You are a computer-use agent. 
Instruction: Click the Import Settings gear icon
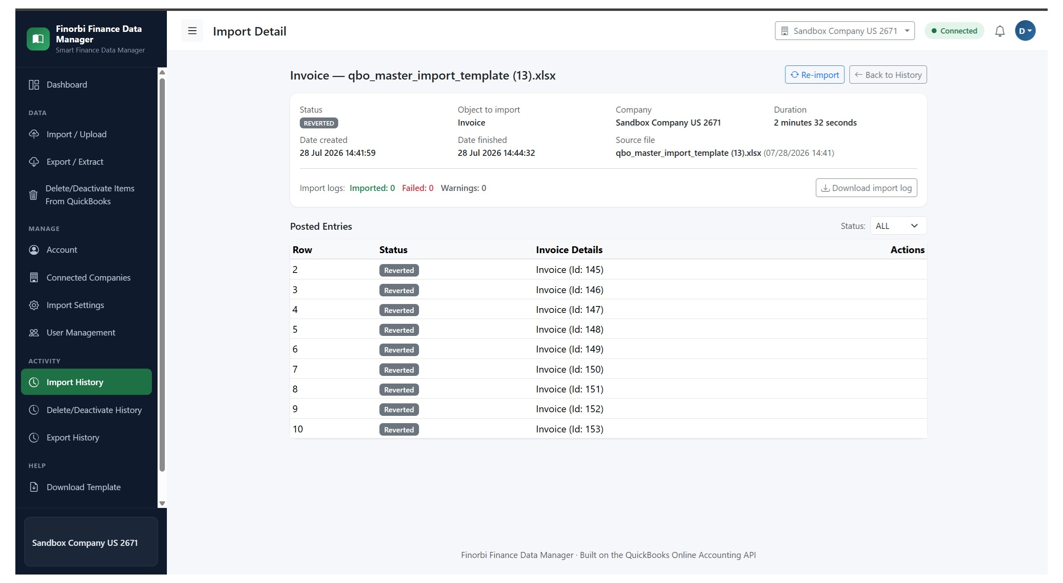(x=34, y=306)
